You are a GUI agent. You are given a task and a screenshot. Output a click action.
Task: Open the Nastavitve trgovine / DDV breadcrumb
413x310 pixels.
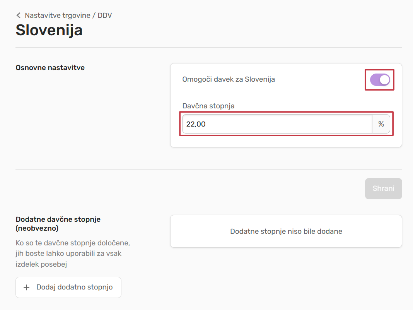pos(68,15)
